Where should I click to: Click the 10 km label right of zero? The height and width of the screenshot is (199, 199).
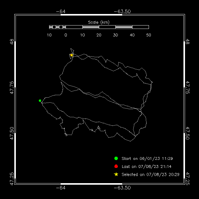(x=82, y=35)
